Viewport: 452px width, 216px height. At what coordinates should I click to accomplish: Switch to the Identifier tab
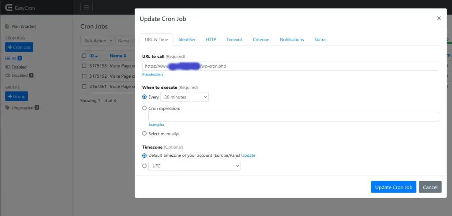tap(187, 39)
